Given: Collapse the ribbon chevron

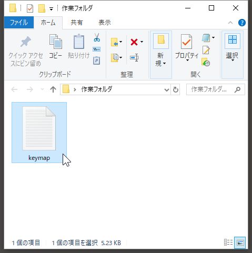Looking at the screenshot, I should pyautogui.click(x=230, y=23).
